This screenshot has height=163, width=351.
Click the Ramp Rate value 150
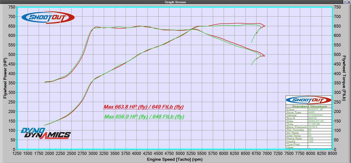pos(311,139)
